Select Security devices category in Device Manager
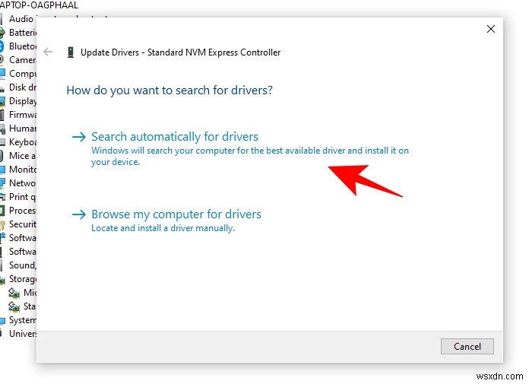The height and width of the screenshot is (384, 532). click(x=22, y=224)
